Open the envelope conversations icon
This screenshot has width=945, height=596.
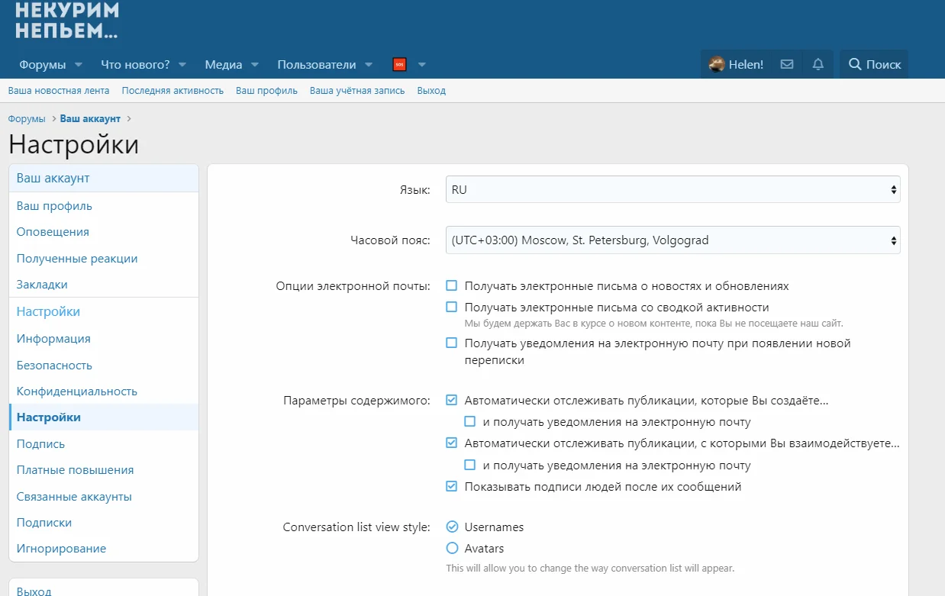[787, 65]
